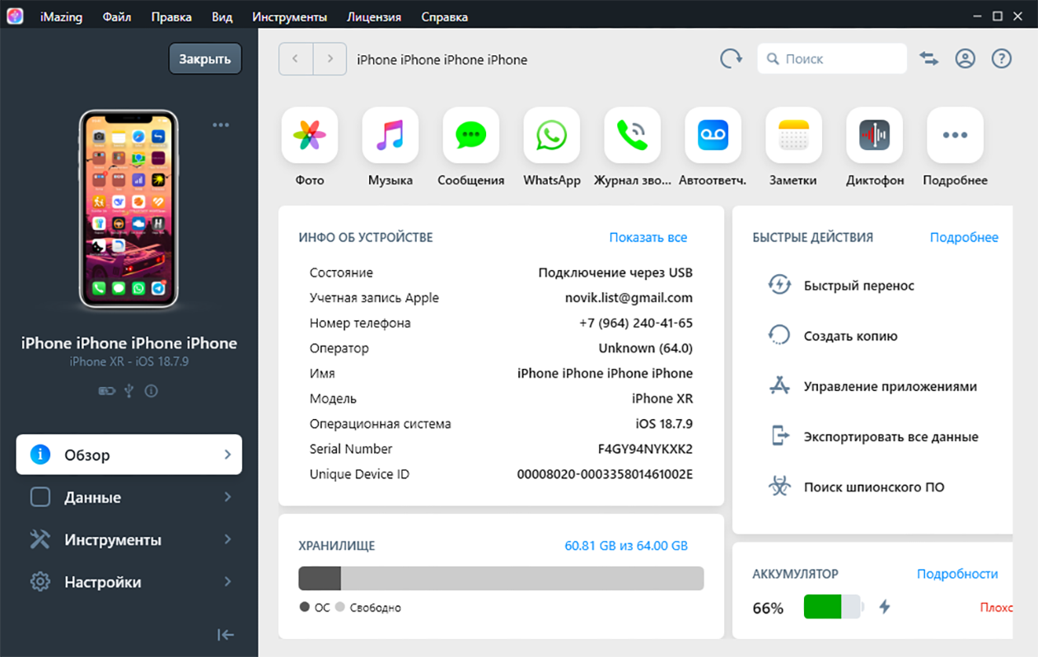Open the Заметки notes icon
The height and width of the screenshot is (657, 1038).
(x=794, y=135)
